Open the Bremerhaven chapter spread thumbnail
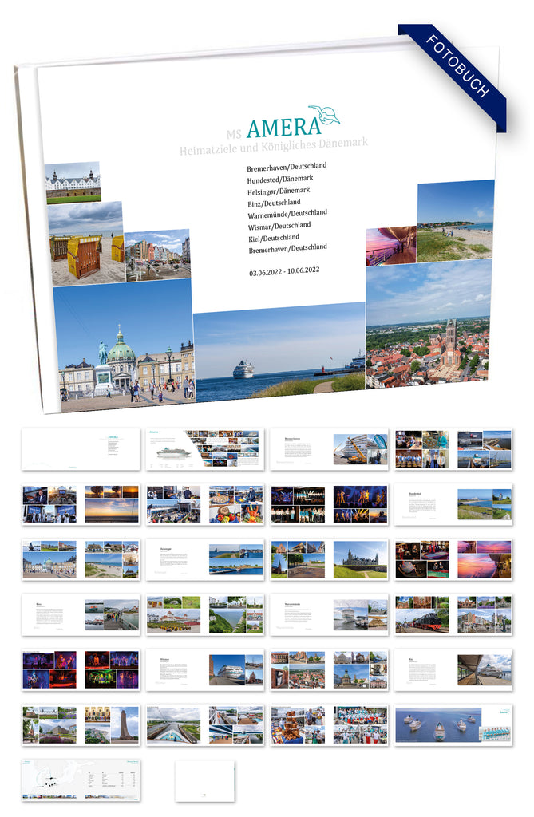This screenshot has height=817, width=534. pos(329,449)
